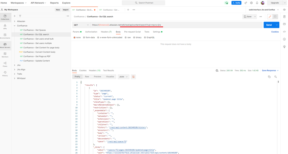
Task: Click the sync status cloud icon
Action: [x=226, y=3]
